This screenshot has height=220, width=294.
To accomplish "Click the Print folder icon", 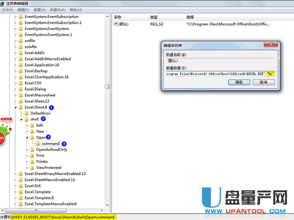I will click(32, 156).
